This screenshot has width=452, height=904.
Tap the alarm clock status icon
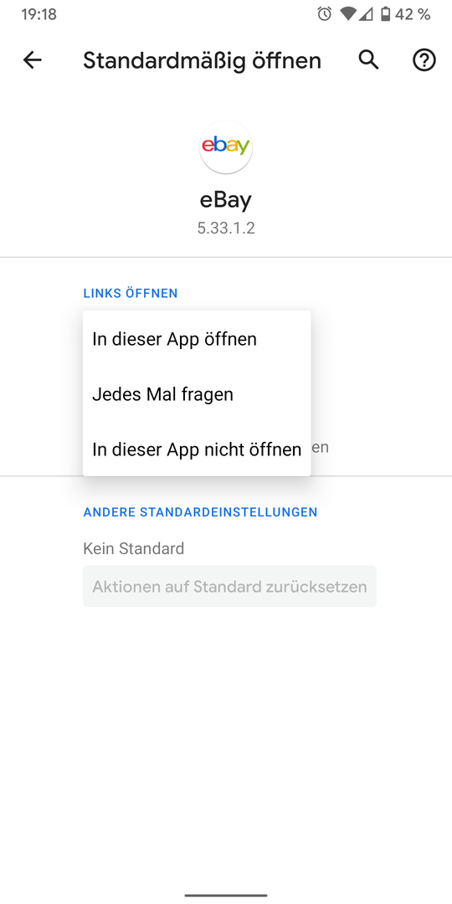(325, 14)
